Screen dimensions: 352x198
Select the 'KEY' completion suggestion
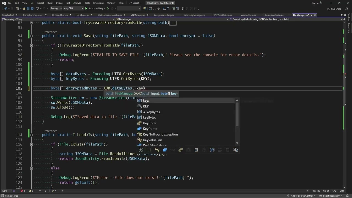click(x=186, y=106)
